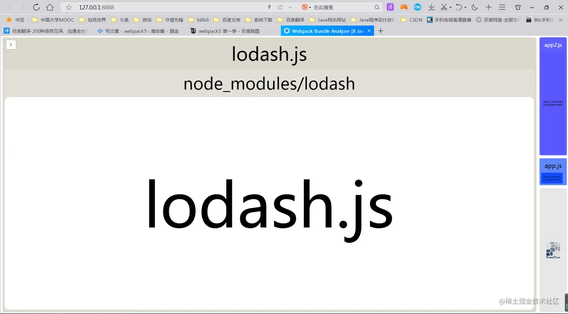Open the 守望先锋 bookmark folder

pos(170,20)
